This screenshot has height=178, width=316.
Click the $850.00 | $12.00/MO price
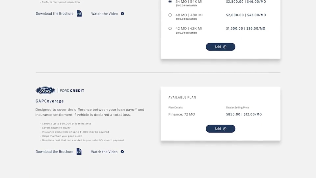pos(244,114)
